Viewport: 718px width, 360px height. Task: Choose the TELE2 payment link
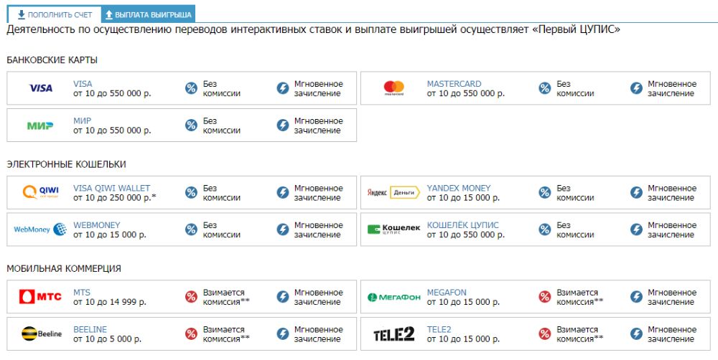tap(439, 330)
